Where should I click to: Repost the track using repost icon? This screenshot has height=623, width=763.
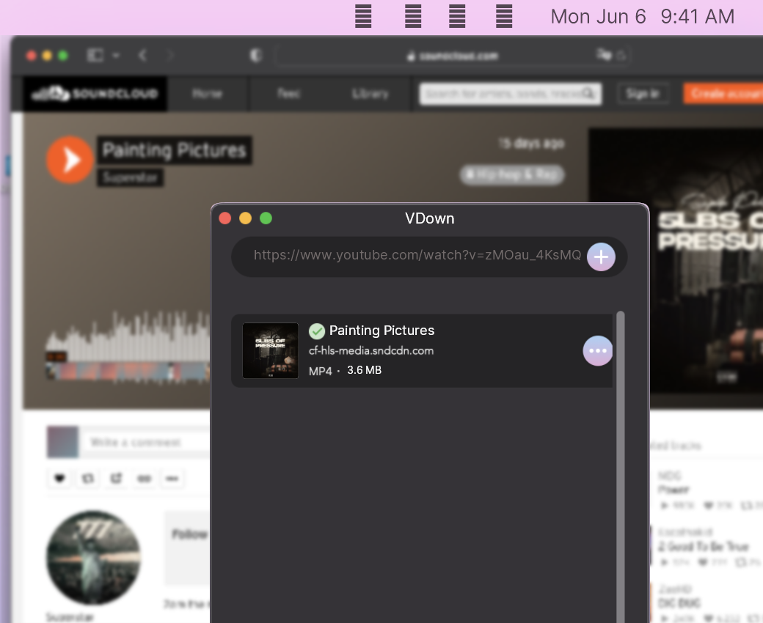click(88, 479)
